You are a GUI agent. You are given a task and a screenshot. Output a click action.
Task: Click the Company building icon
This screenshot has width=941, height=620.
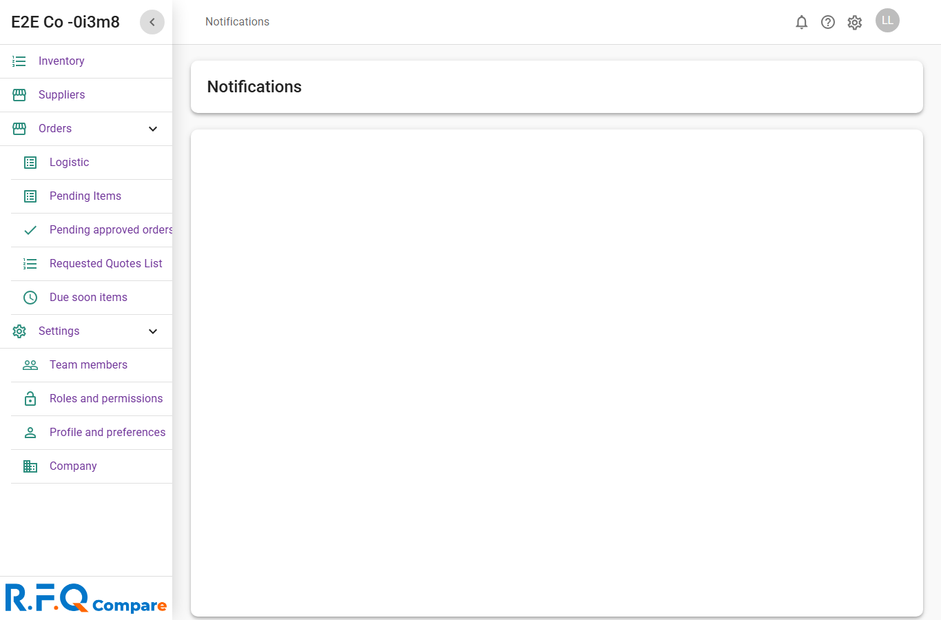[x=30, y=466]
